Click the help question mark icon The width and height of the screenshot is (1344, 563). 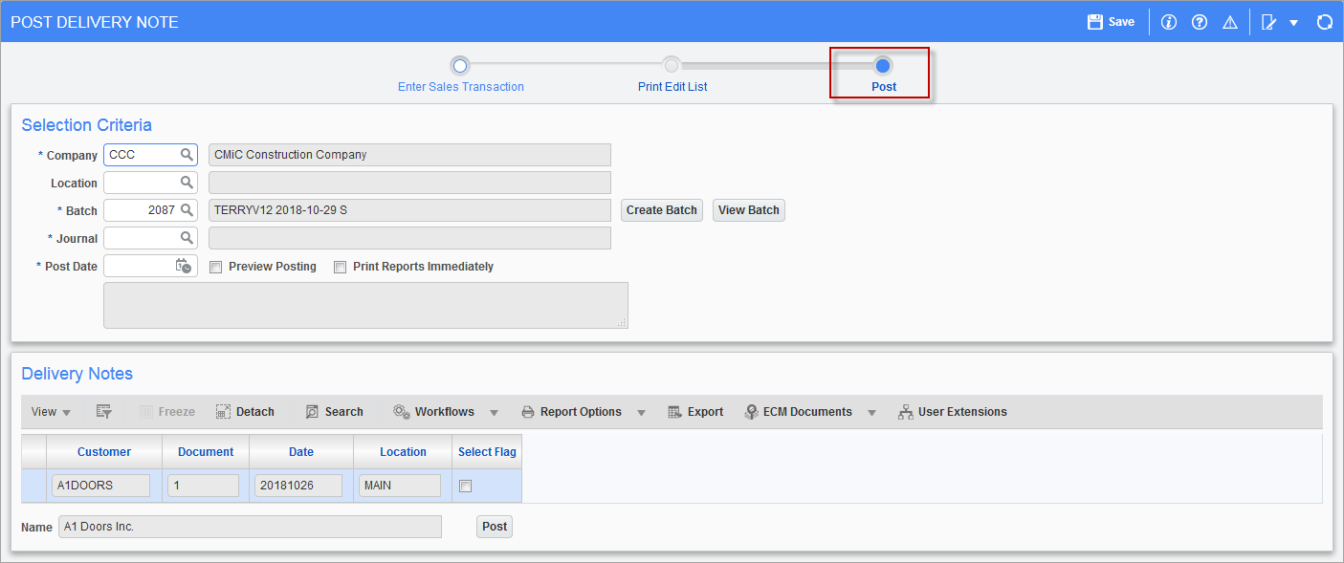[1199, 21]
